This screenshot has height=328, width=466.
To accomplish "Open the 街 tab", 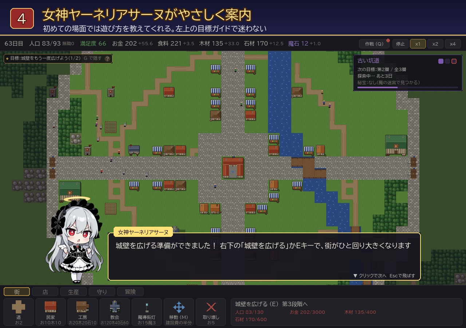I will [17, 292].
